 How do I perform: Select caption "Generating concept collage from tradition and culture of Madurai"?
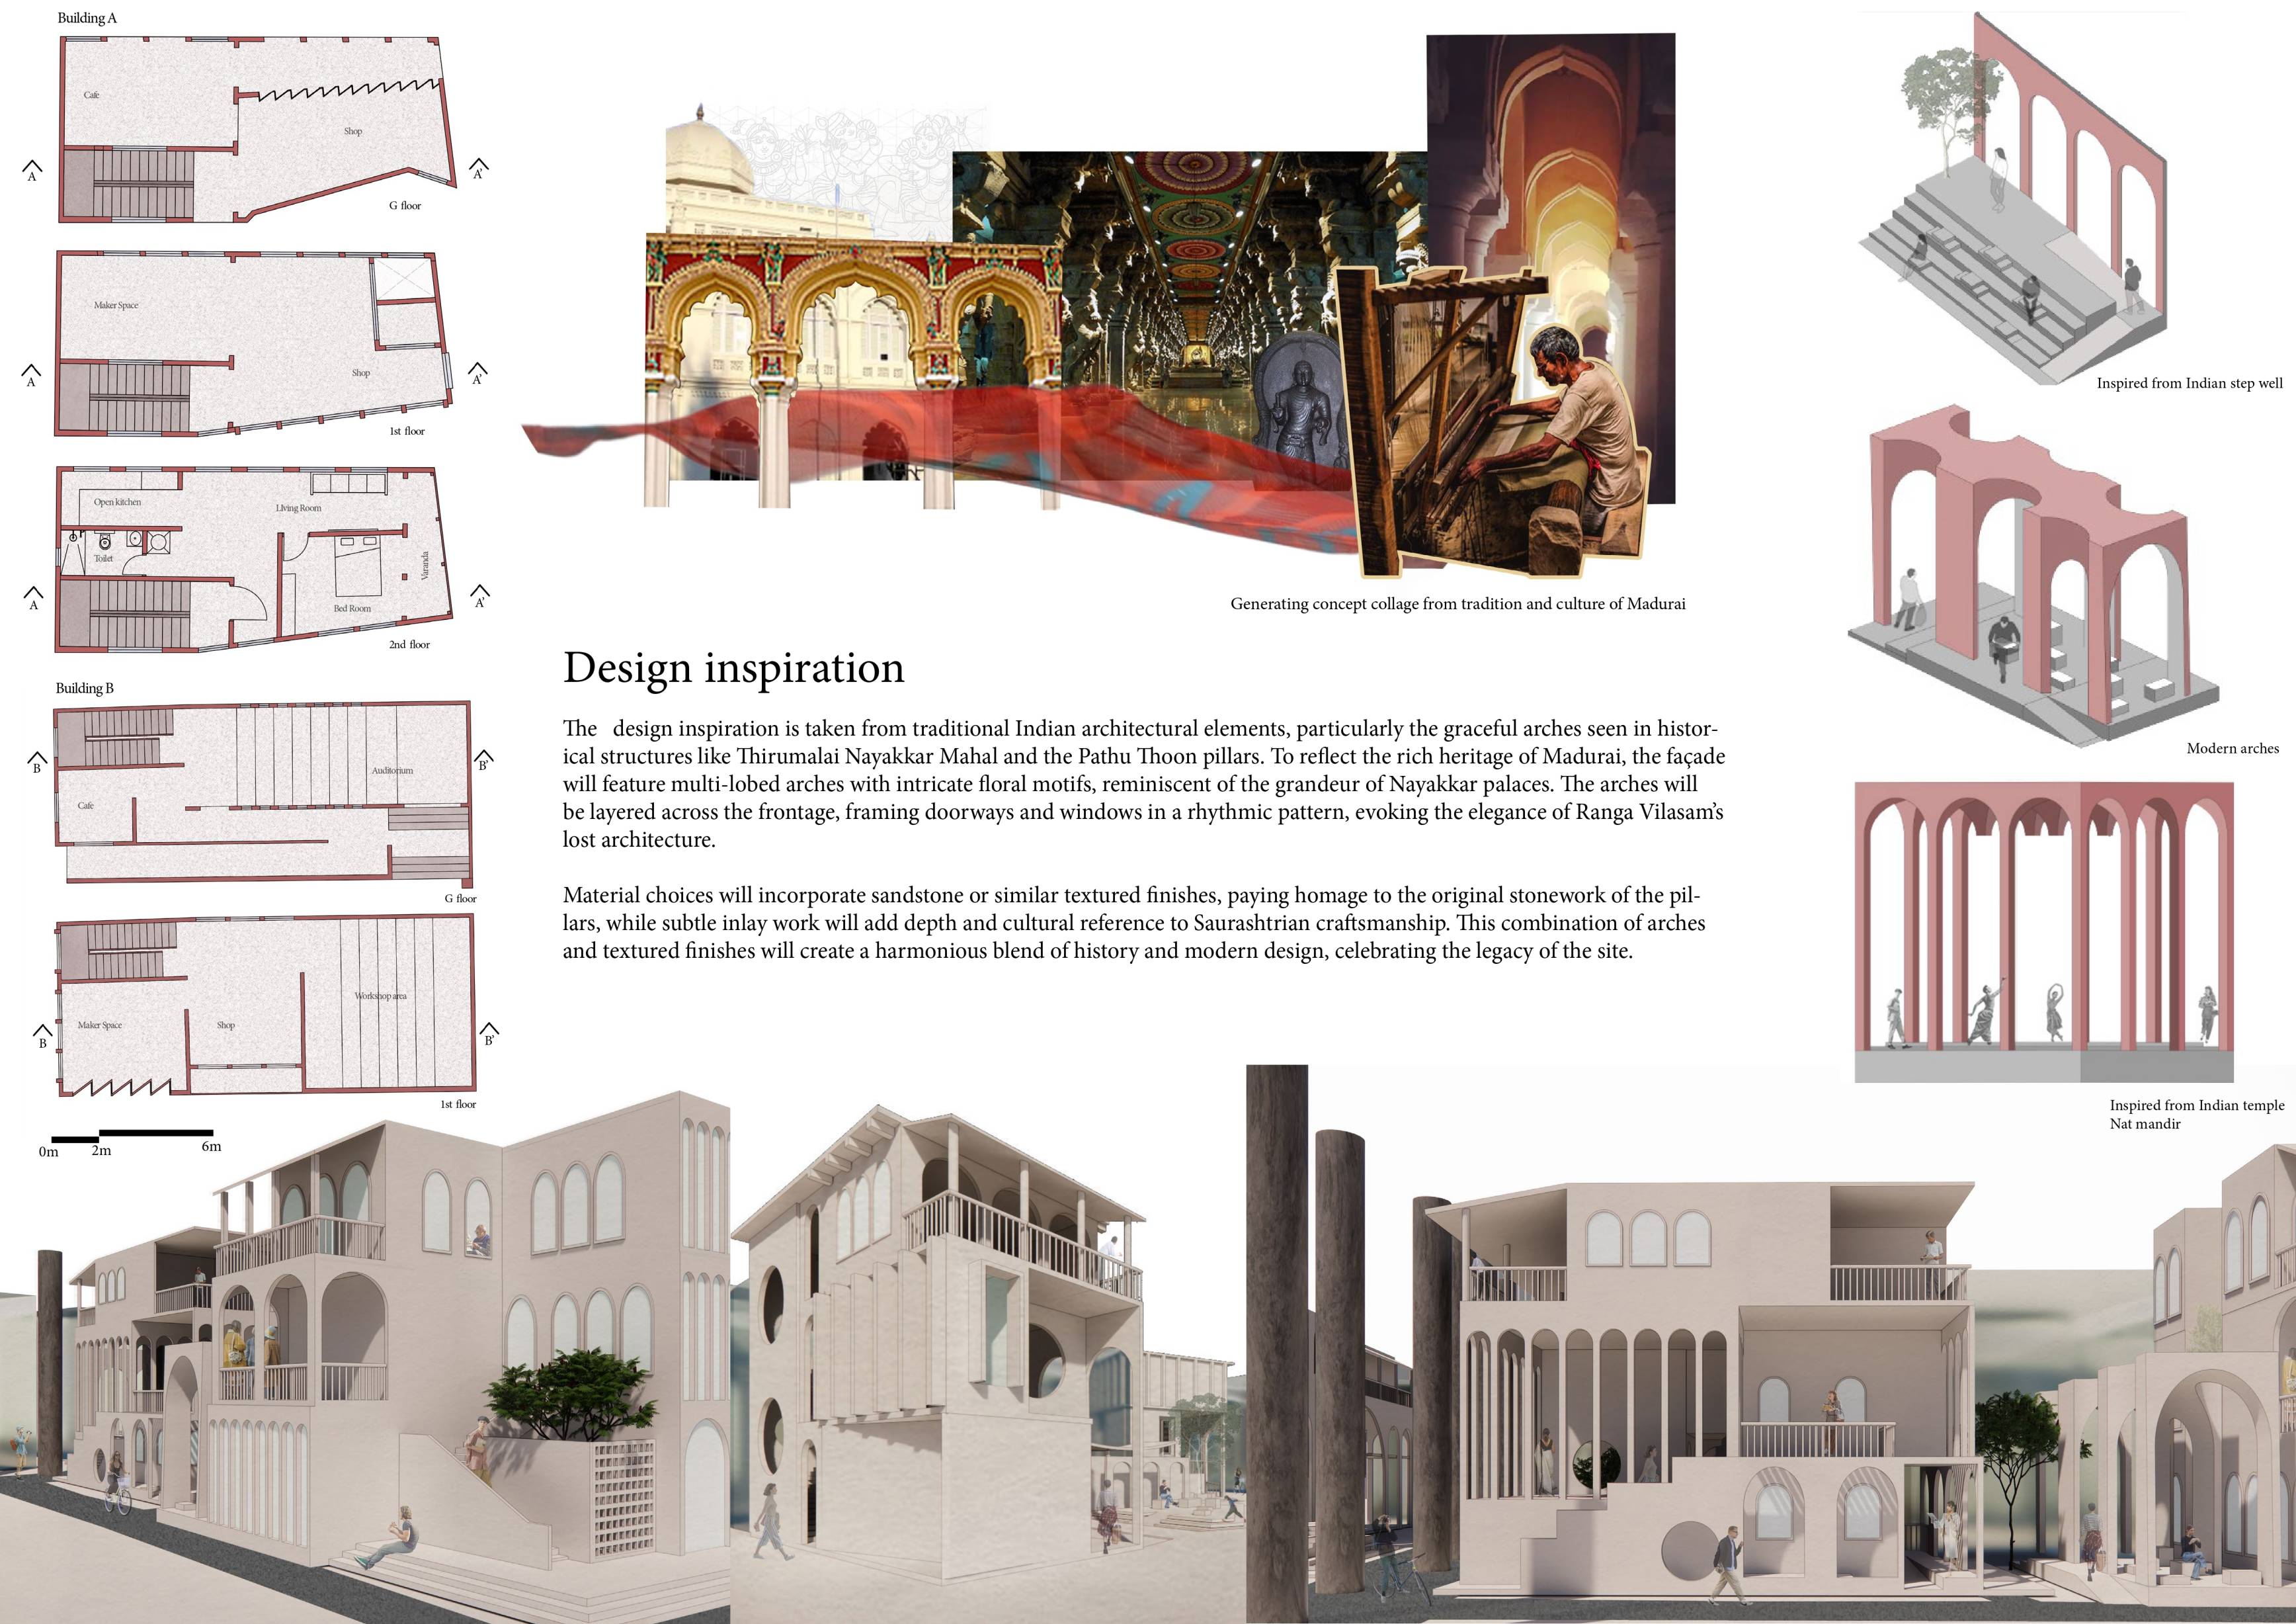pos(1458,603)
